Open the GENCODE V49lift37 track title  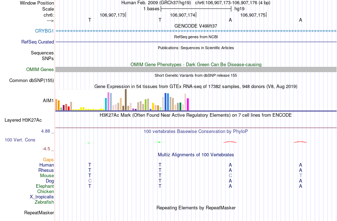[196, 26]
